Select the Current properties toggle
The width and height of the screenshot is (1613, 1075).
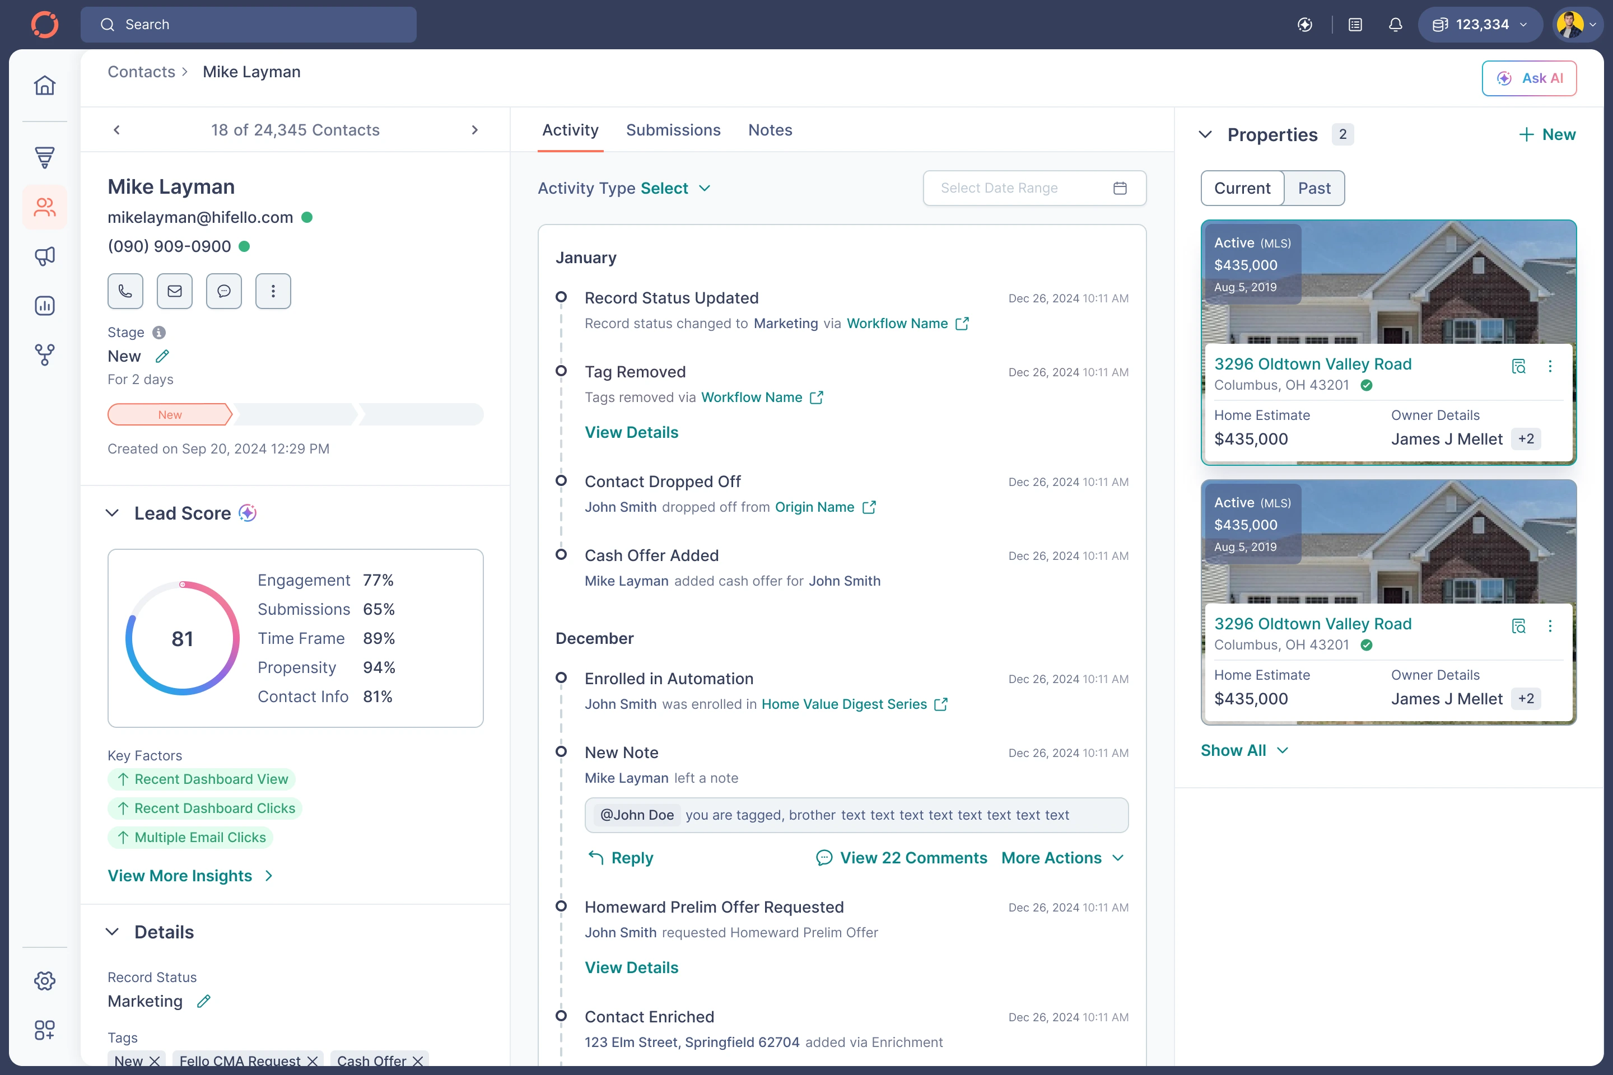pyautogui.click(x=1242, y=188)
